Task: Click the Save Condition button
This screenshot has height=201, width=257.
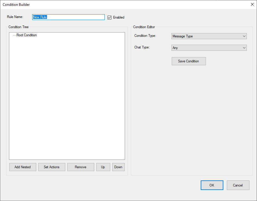Action: click(x=189, y=61)
